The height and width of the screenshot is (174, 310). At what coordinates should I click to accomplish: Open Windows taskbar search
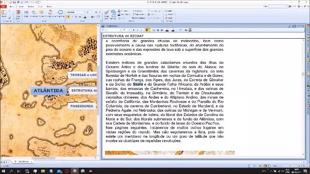(x=11, y=171)
